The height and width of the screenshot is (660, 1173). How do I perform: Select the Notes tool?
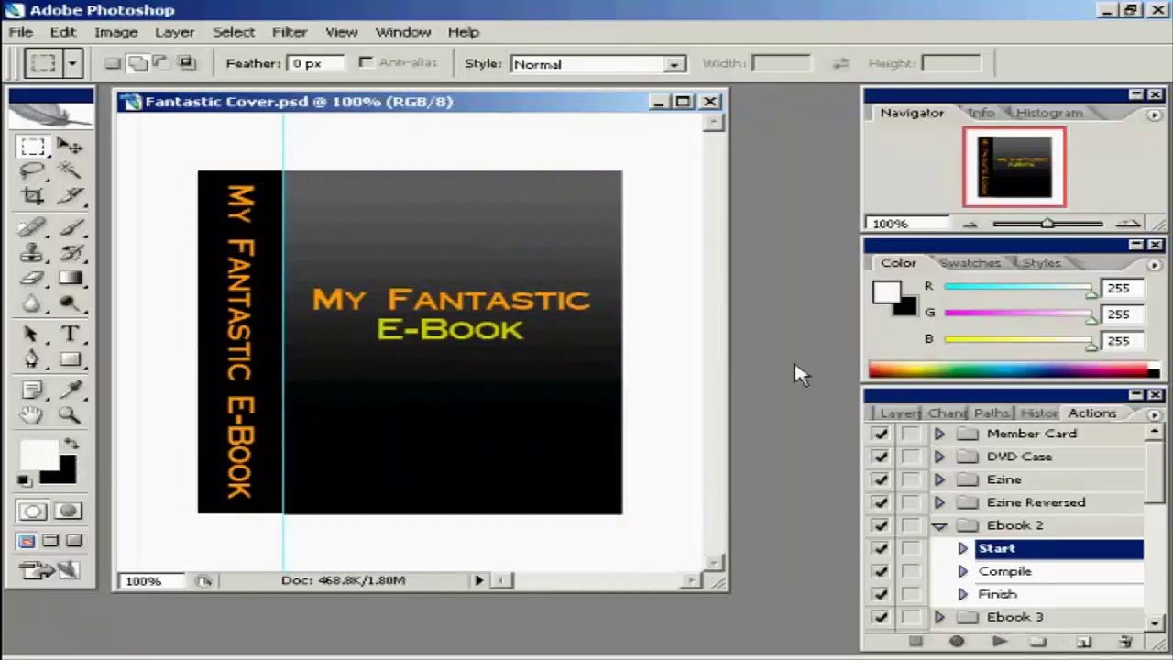click(33, 390)
